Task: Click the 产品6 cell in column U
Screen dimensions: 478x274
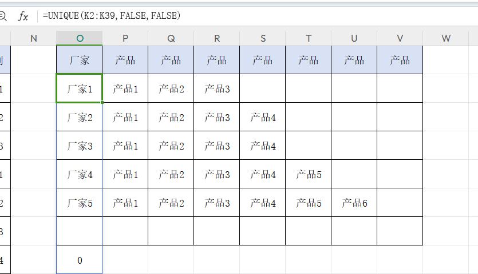Action: (x=354, y=203)
